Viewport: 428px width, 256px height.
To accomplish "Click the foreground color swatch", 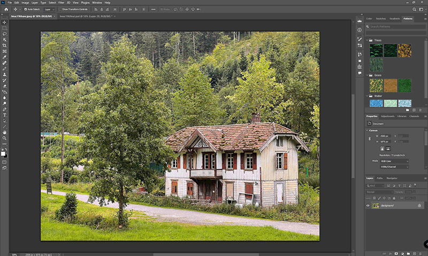I will (3, 154).
